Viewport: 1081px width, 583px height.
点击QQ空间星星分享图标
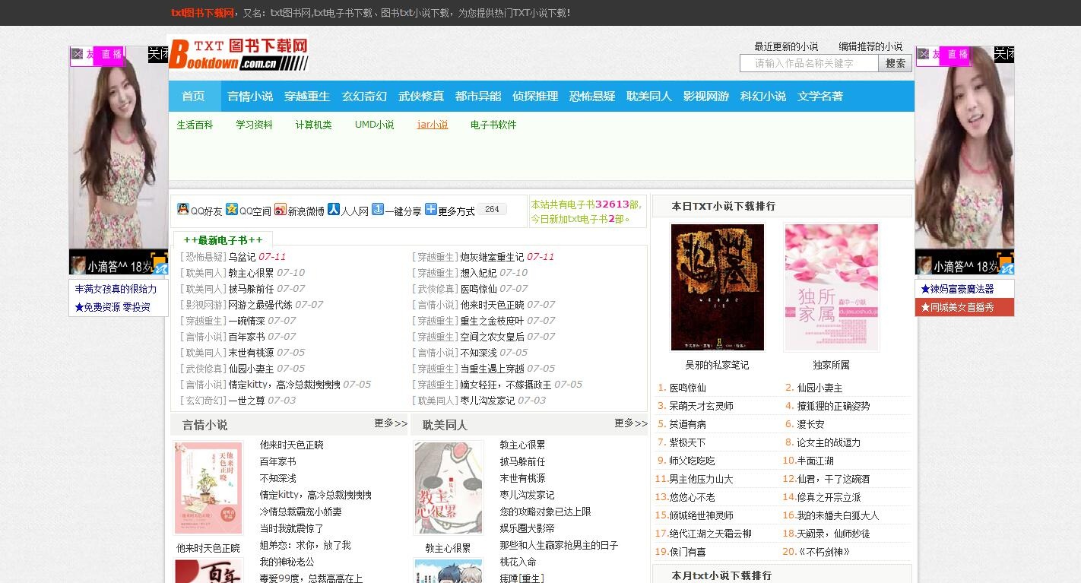pyautogui.click(x=231, y=210)
